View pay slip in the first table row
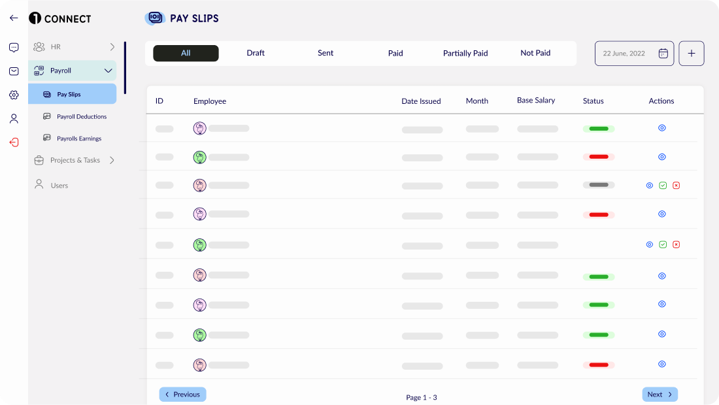719x405 pixels. [x=661, y=128]
